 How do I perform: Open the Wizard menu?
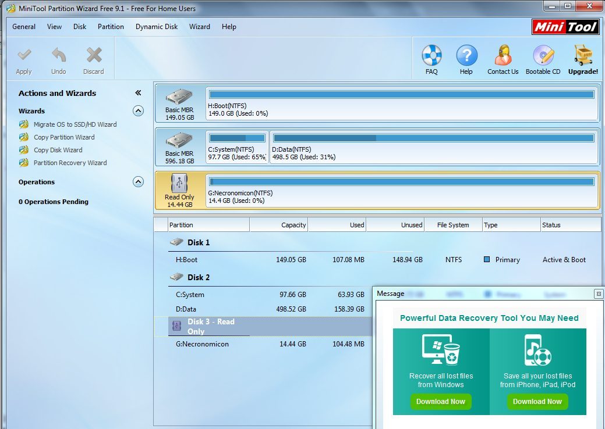coord(200,27)
